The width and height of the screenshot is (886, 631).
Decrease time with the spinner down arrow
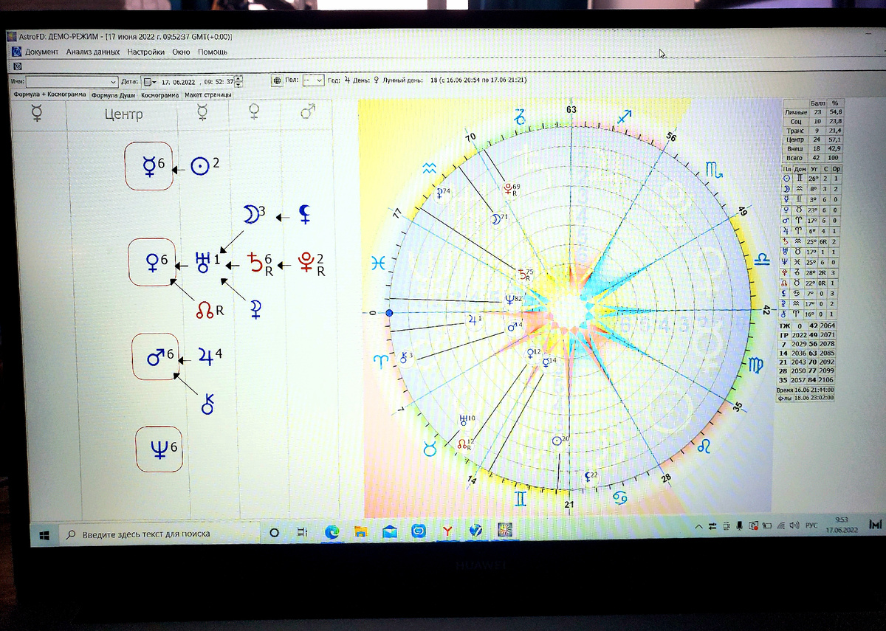pos(238,83)
